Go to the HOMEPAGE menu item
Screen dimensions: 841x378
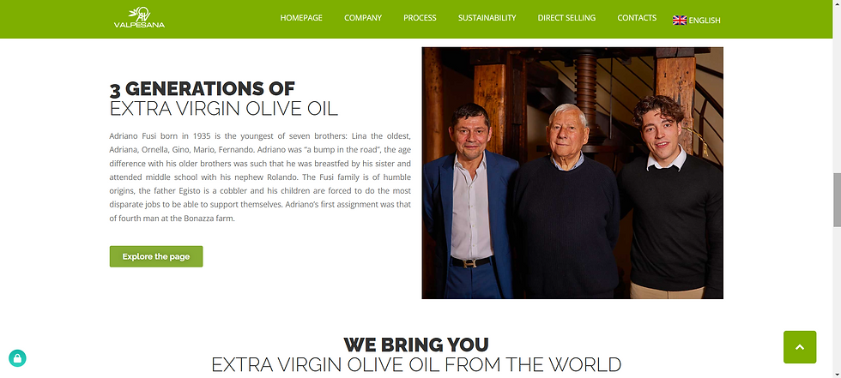[x=301, y=18]
